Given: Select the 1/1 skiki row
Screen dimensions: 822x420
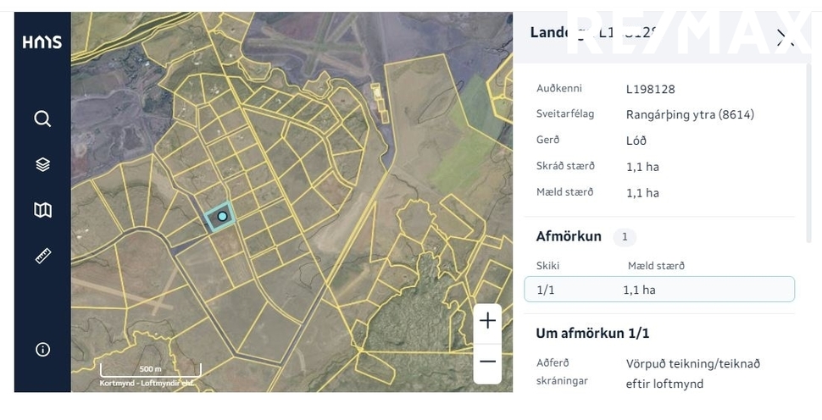Looking at the screenshot, I should [659, 289].
